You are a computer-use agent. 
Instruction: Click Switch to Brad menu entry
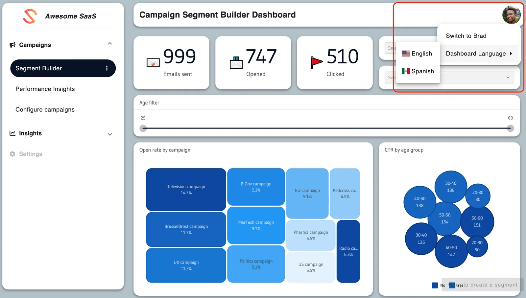(466, 36)
